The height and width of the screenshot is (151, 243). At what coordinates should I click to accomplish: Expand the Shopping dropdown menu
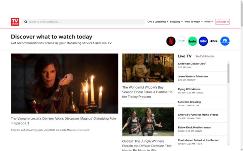176,22
